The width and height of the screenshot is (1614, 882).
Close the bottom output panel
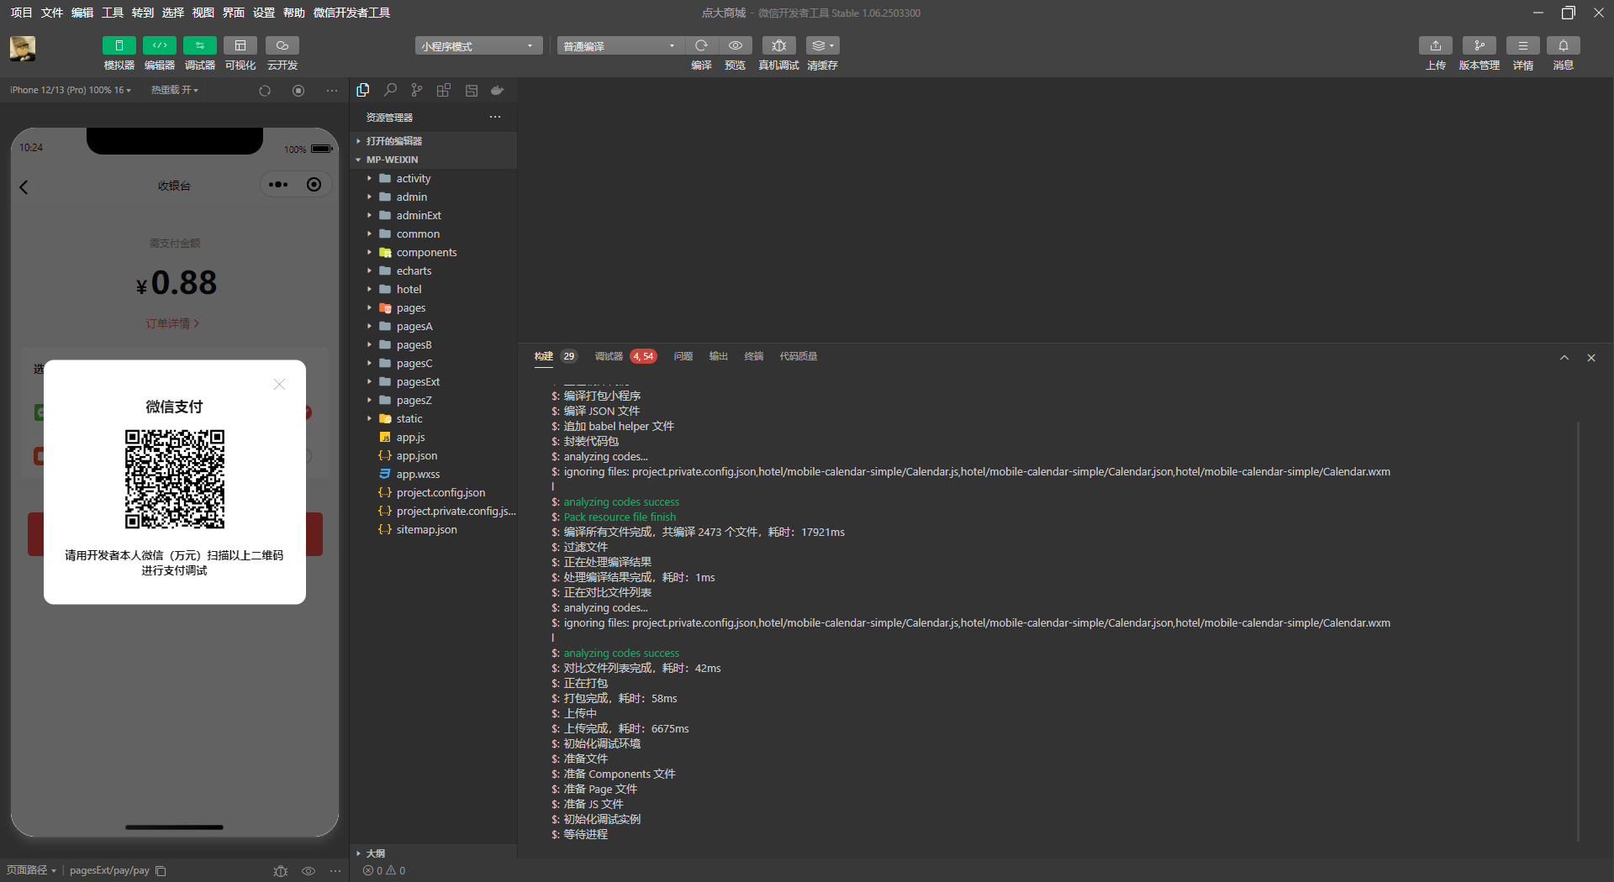(x=1591, y=358)
